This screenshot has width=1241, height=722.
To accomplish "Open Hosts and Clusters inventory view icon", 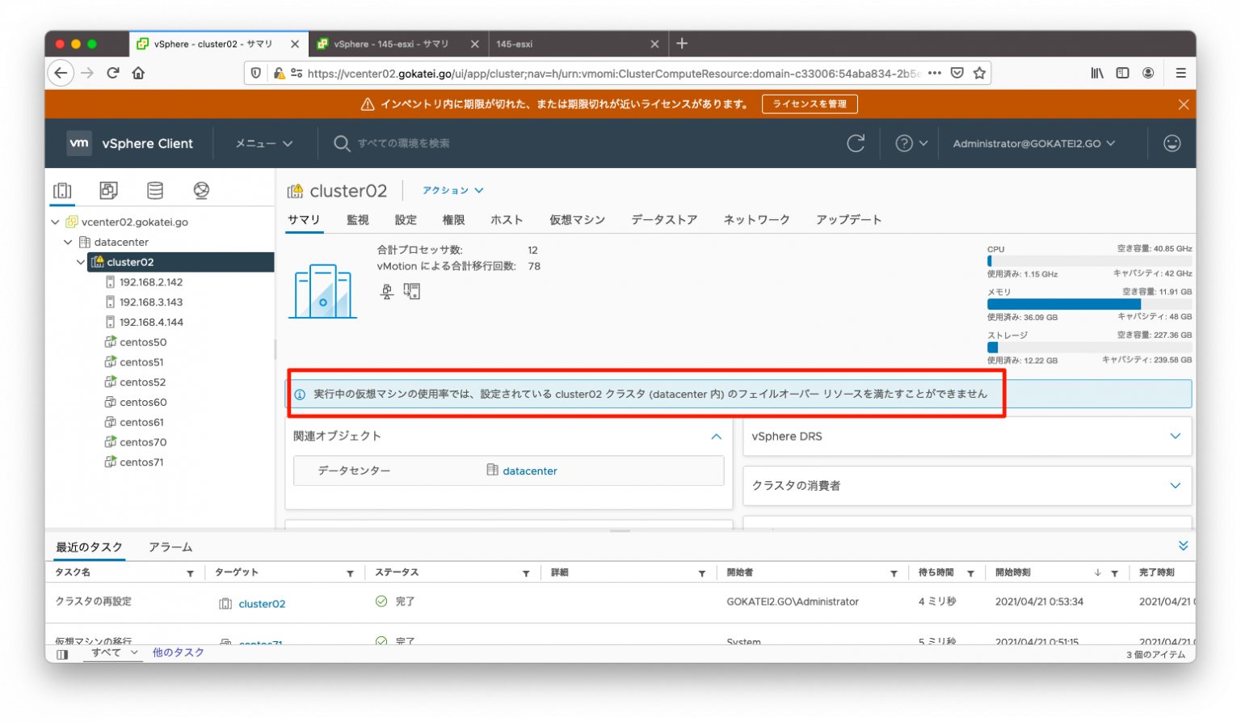I will pyautogui.click(x=62, y=190).
